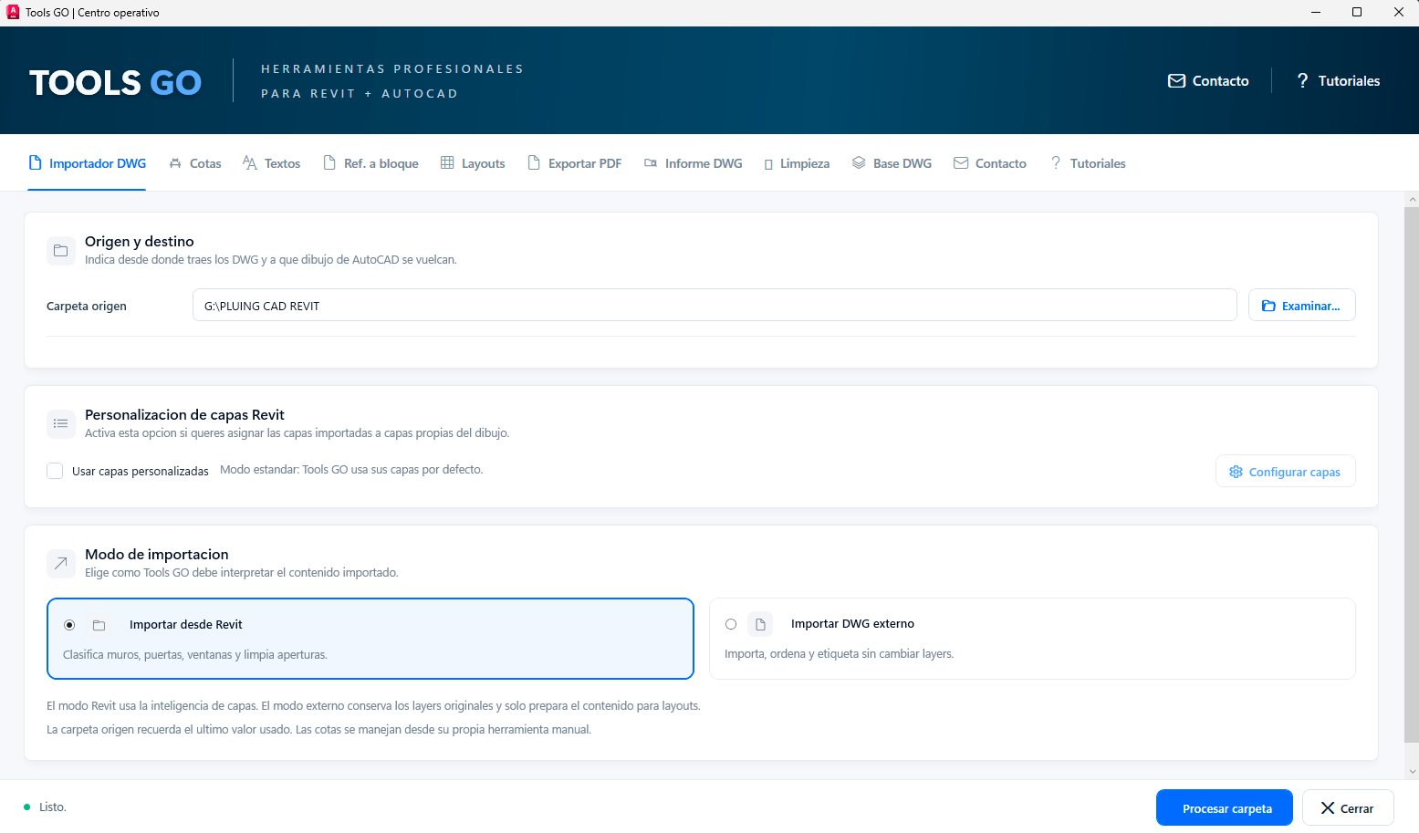The width and height of the screenshot is (1419, 833).
Task: Open the Textos tab
Action: point(272,163)
